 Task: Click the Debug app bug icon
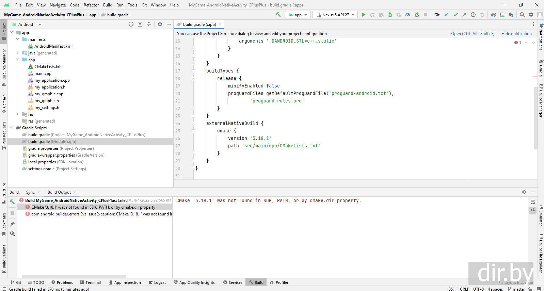click(390, 15)
